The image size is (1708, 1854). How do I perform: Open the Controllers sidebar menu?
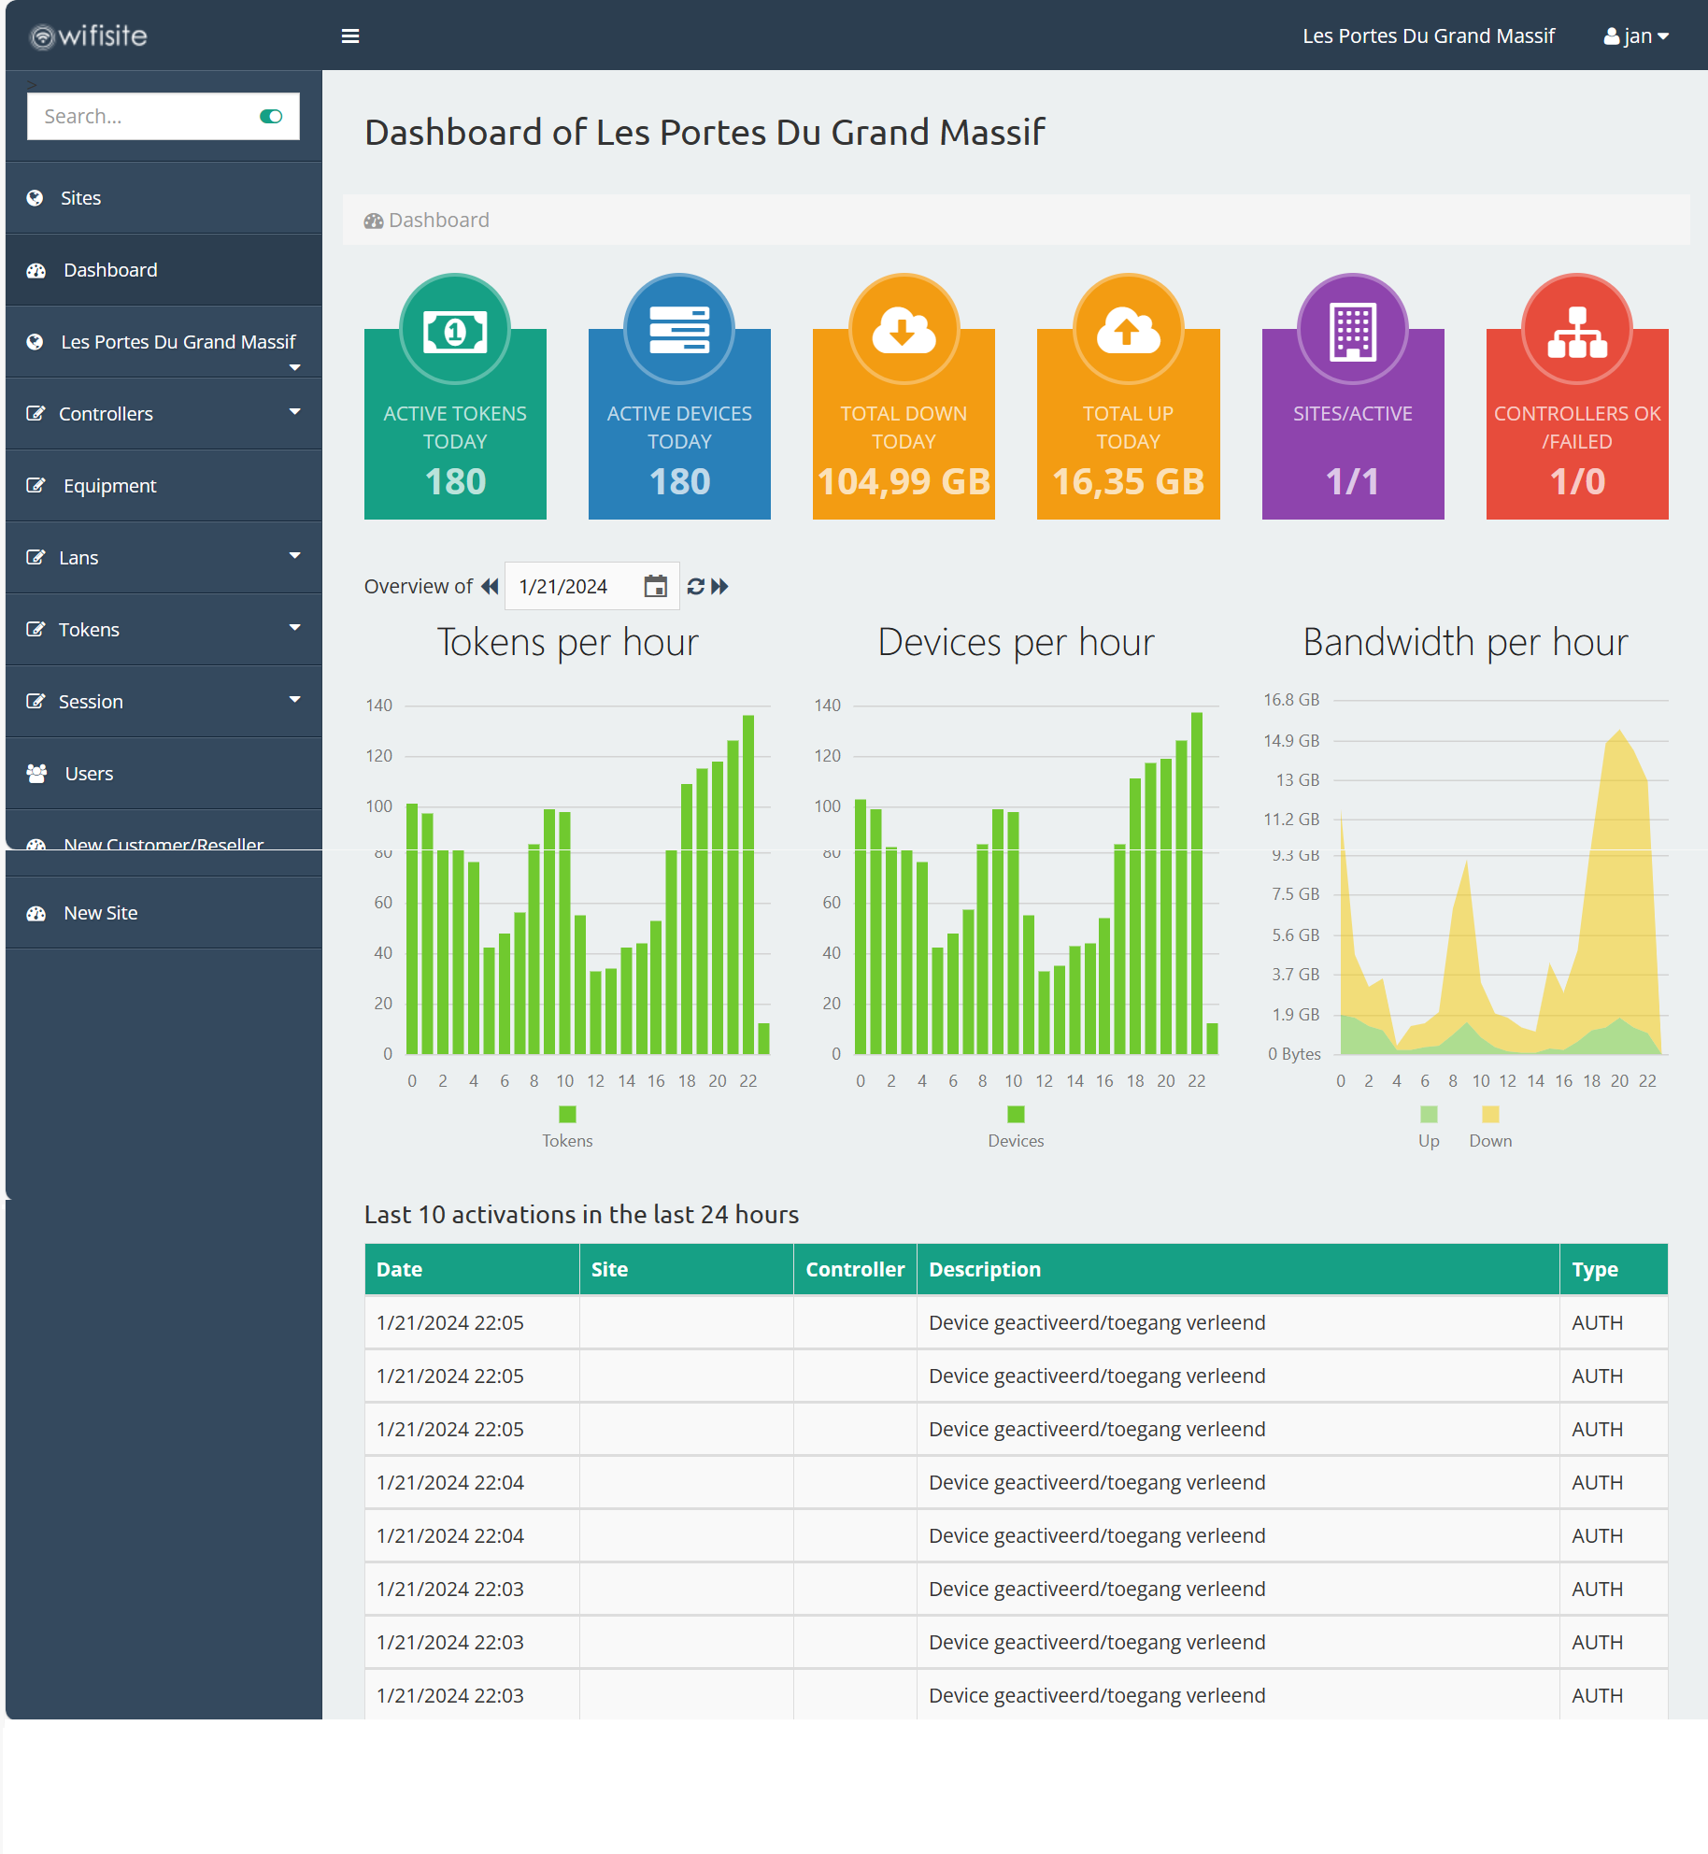click(x=164, y=414)
